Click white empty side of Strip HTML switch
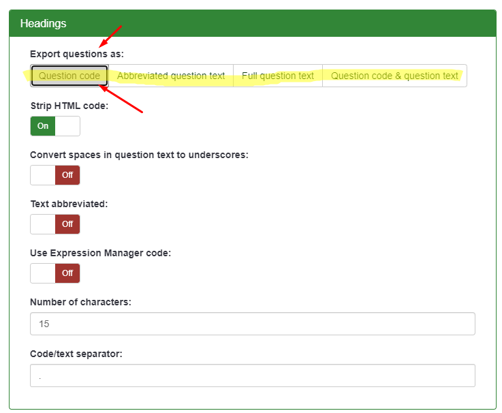Image resolution: width=502 pixels, height=413 pixels. (67, 126)
